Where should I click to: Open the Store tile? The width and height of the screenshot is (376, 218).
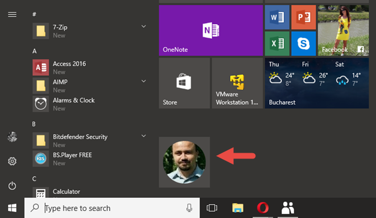(x=185, y=83)
